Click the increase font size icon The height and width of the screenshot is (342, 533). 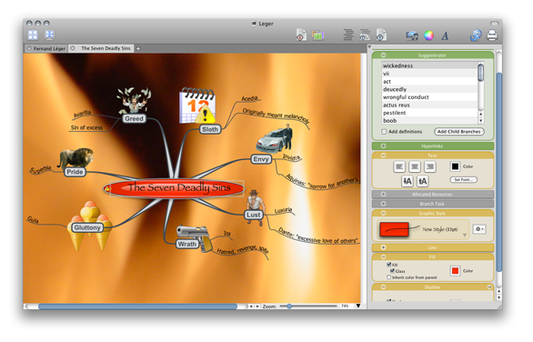click(x=423, y=181)
